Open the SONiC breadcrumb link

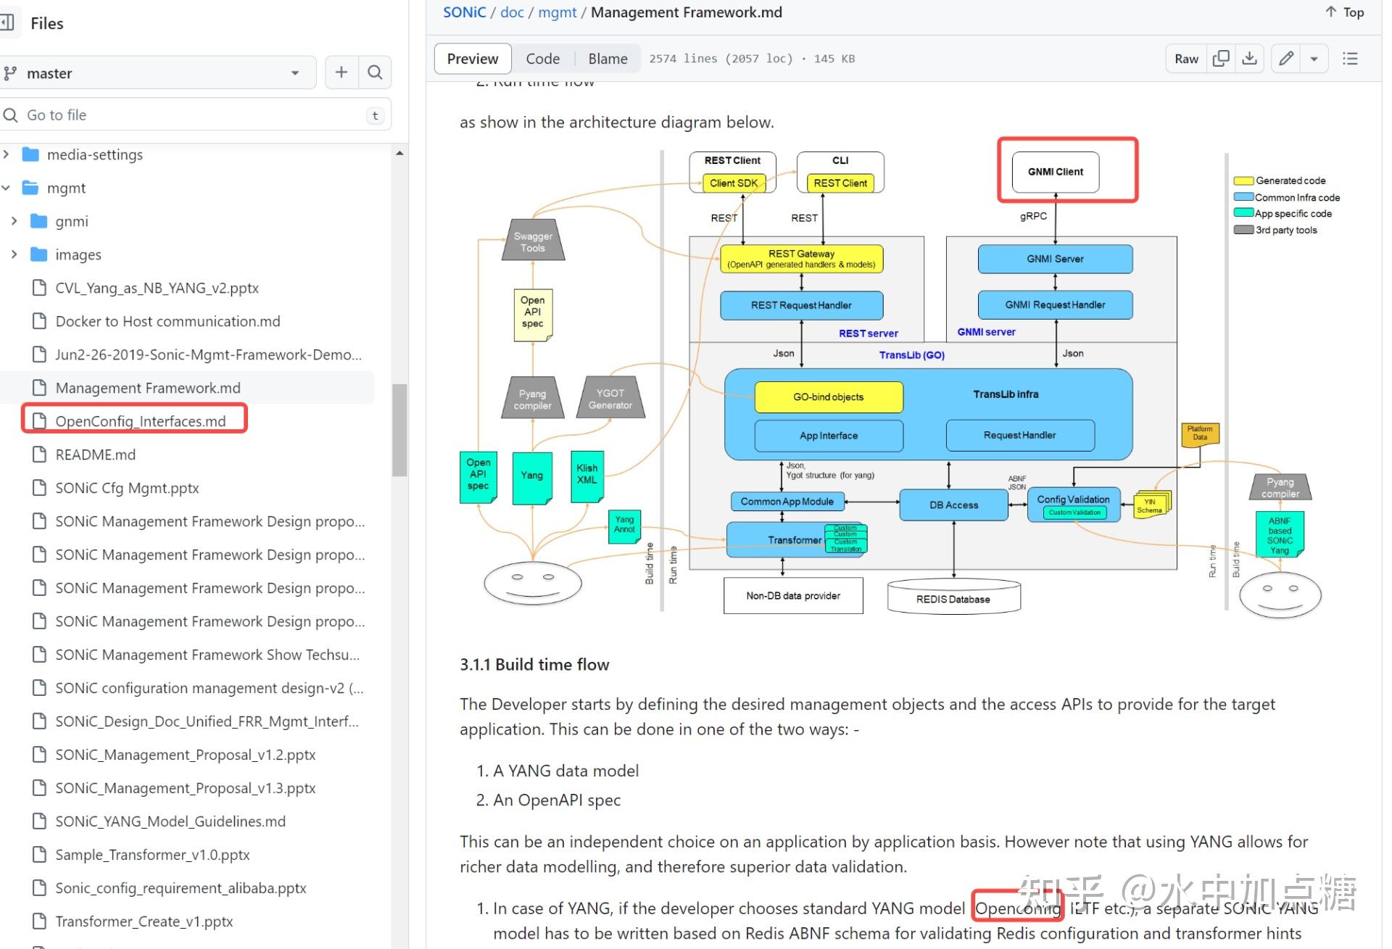coord(464,12)
